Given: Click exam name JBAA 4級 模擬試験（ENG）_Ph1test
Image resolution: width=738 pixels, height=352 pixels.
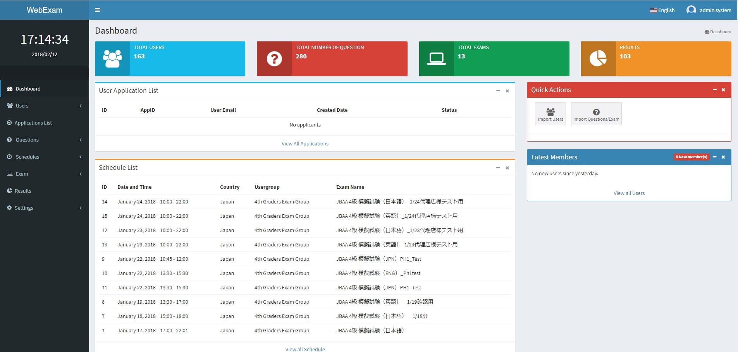Looking at the screenshot, I should coord(378,273).
